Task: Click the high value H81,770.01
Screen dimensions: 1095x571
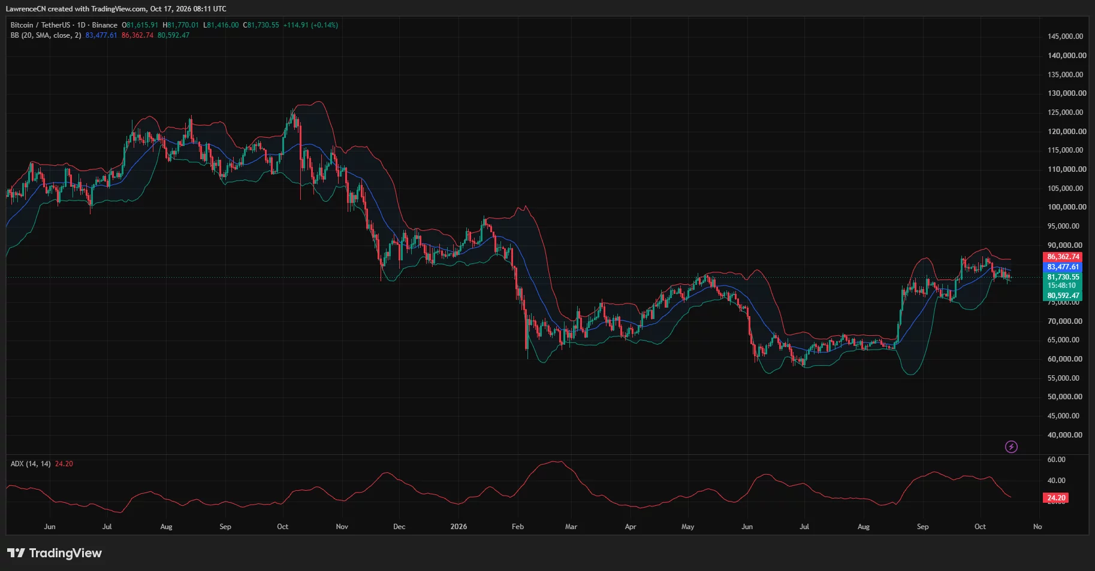Action: [x=180, y=25]
